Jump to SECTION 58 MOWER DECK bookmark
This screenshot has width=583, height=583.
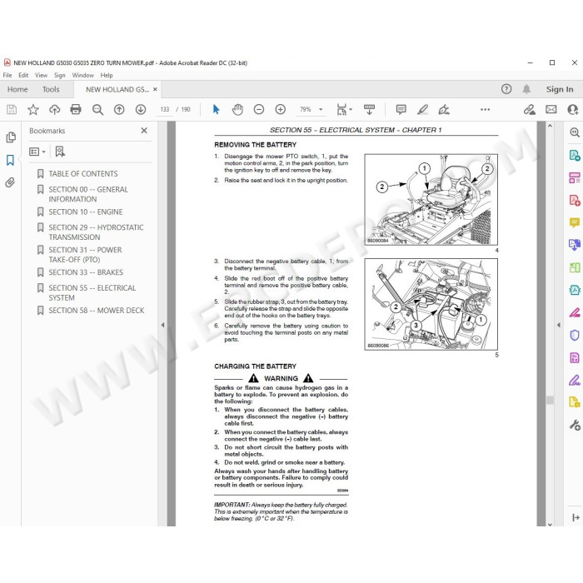[x=97, y=310]
